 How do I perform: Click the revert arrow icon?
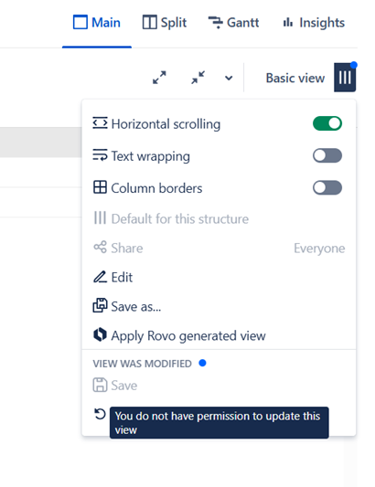[x=100, y=414]
